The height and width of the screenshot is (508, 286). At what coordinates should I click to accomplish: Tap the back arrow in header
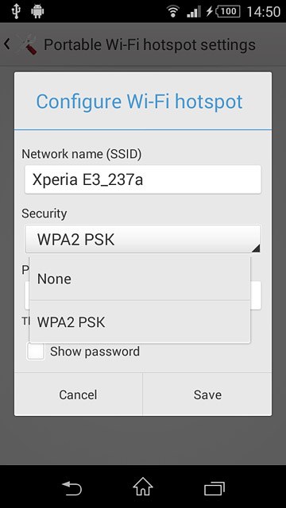point(7,44)
